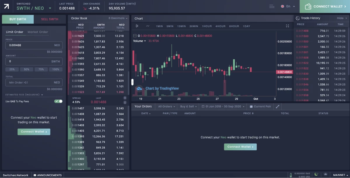Toggle Use GAS To Pay Fees switch

tap(58, 101)
